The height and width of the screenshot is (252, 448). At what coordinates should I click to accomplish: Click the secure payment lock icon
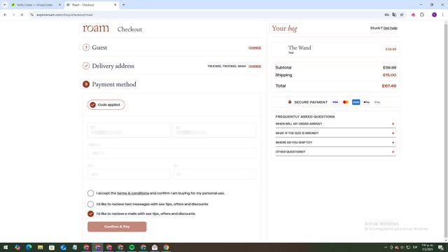tap(290, 101)
